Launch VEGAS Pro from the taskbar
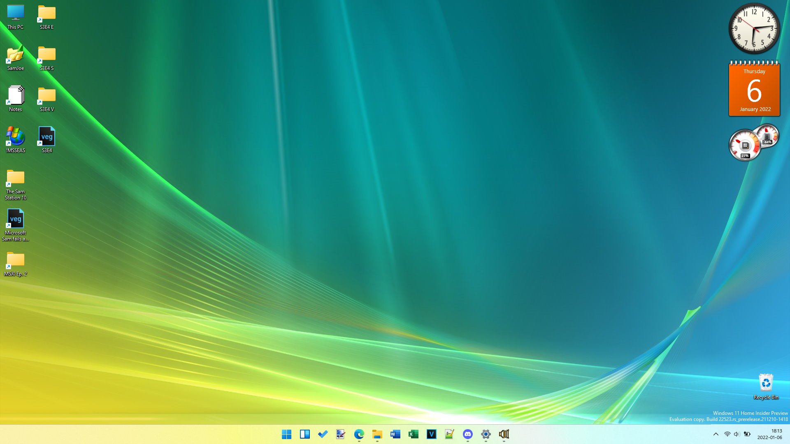This screenshot has height=444, width=790. point(432,434)
